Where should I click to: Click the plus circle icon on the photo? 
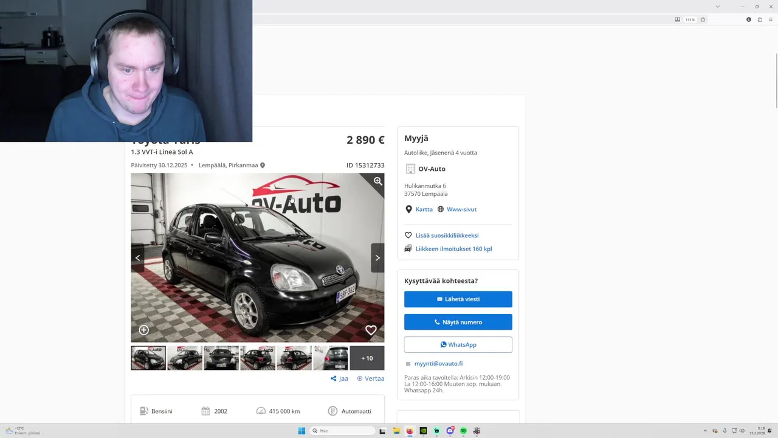coord(144,330)
